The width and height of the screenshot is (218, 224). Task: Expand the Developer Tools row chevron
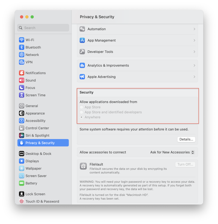[194, 52]
